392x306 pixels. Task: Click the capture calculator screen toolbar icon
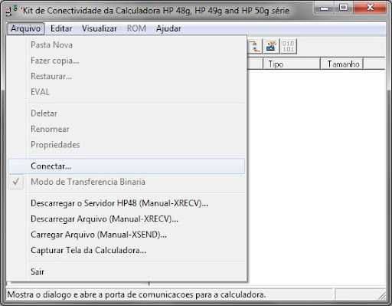[x=271, y=46]
